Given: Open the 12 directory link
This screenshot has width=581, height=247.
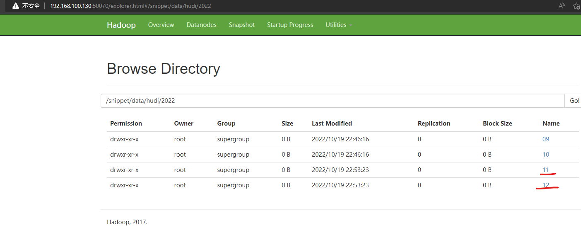Looking at the screenshot, I should pyautogui.click(x=546, y=185).
